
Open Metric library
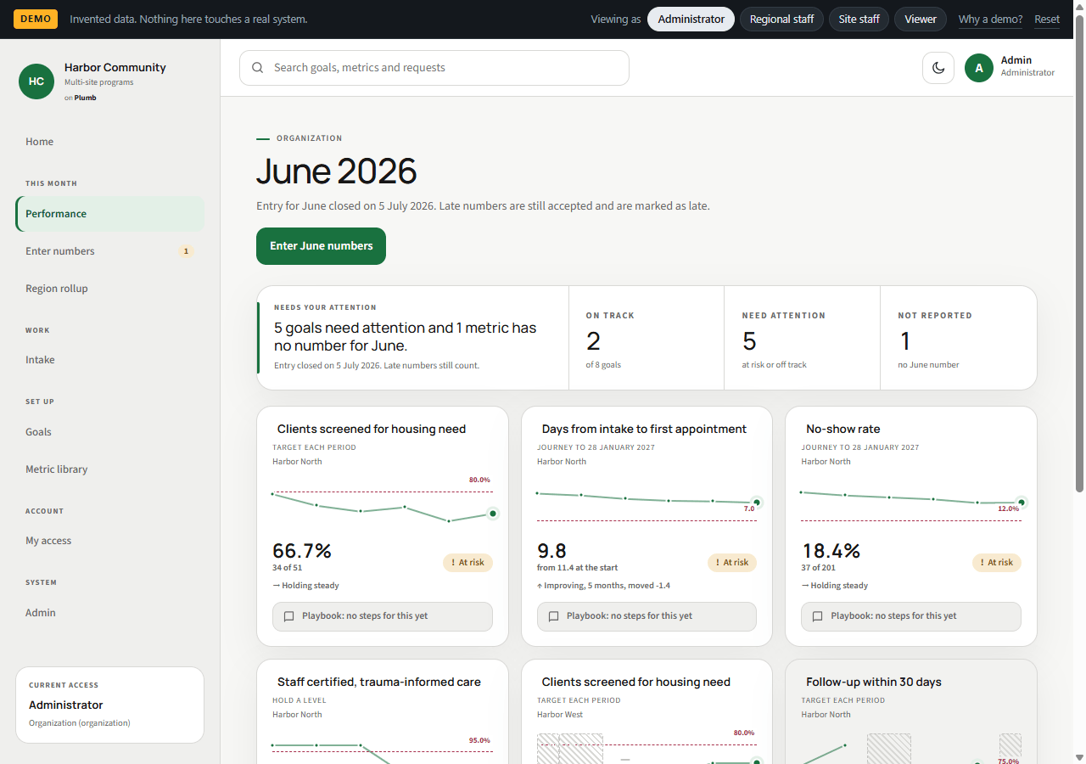point(109,469)
